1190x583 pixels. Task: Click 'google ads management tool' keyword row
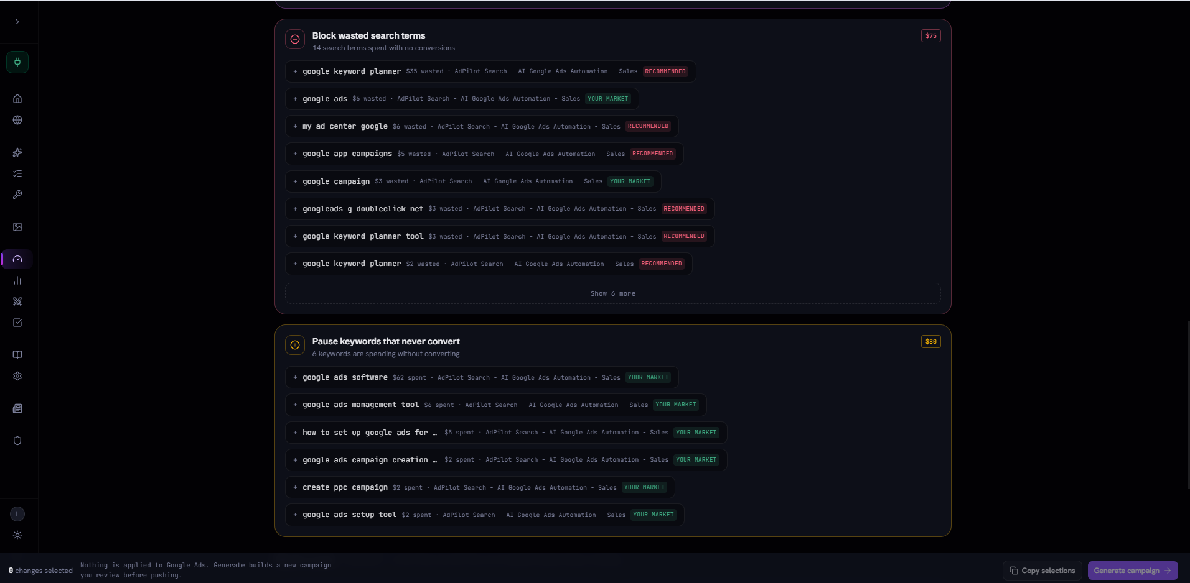495,405
